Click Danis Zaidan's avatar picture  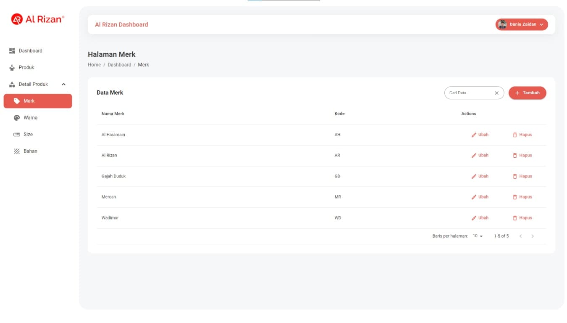[502, 24]
